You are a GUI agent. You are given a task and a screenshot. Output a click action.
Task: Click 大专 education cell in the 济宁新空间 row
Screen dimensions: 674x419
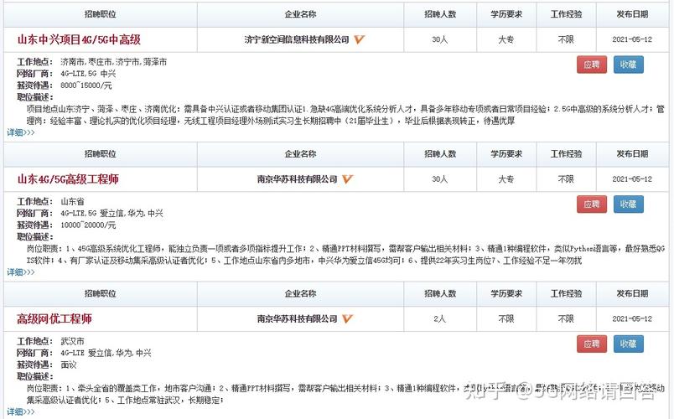506,39
